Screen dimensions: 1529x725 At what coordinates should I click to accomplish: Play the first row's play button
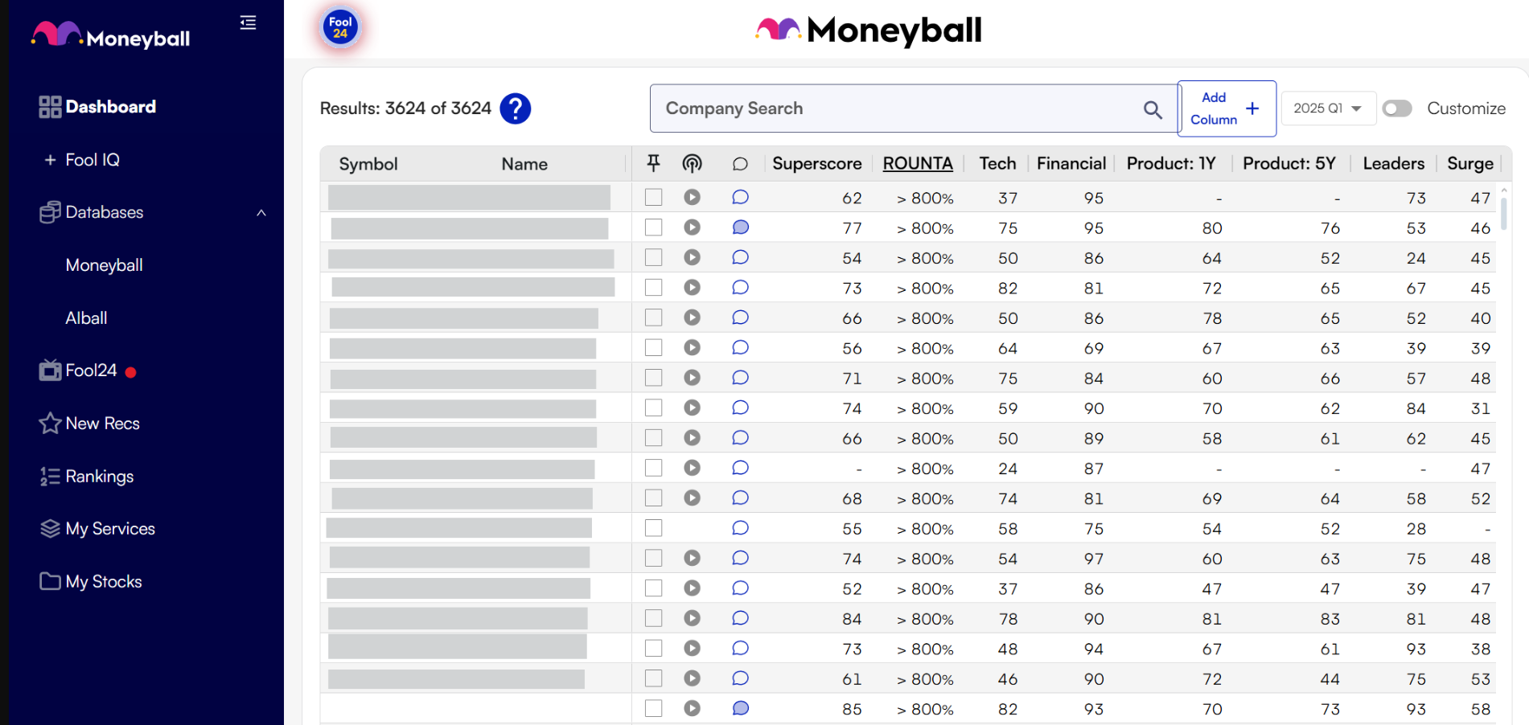(x=692, y=197)
